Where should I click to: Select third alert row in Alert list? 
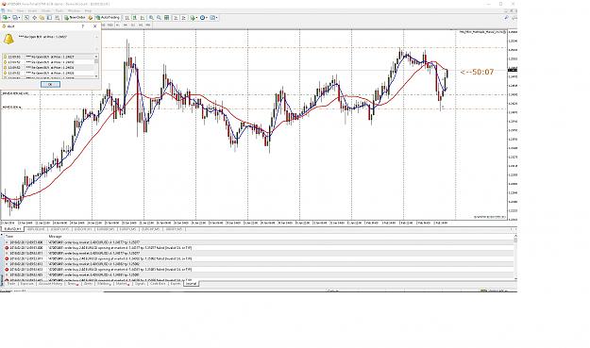48,67
